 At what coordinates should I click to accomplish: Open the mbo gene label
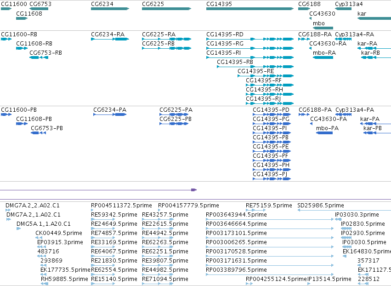[319, 23]
